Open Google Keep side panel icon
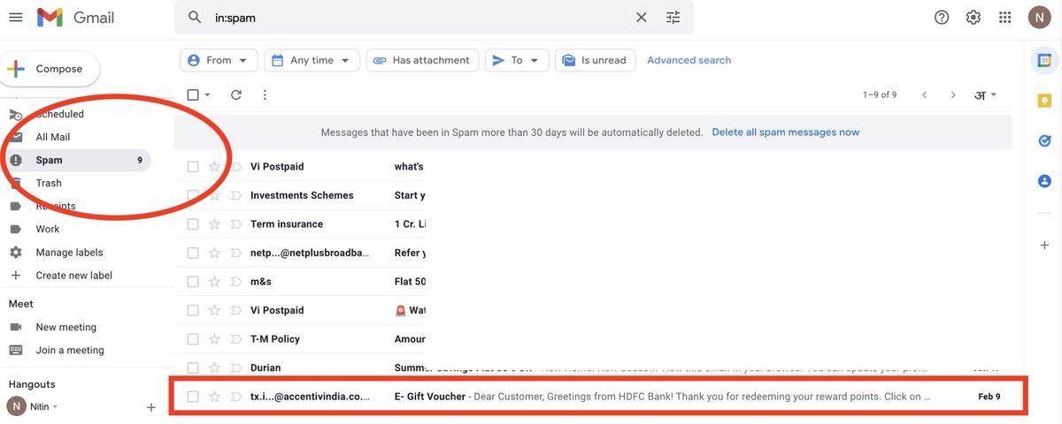 point(1044,100)
